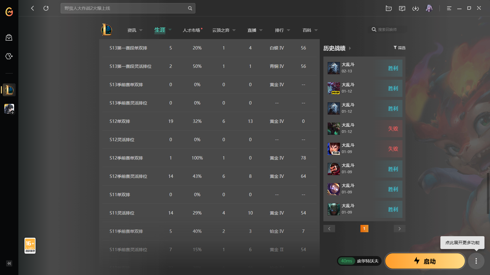Screen dimensions: 490x275
Task: Open the MVP match champion icon 01-12
Action: 334,88
